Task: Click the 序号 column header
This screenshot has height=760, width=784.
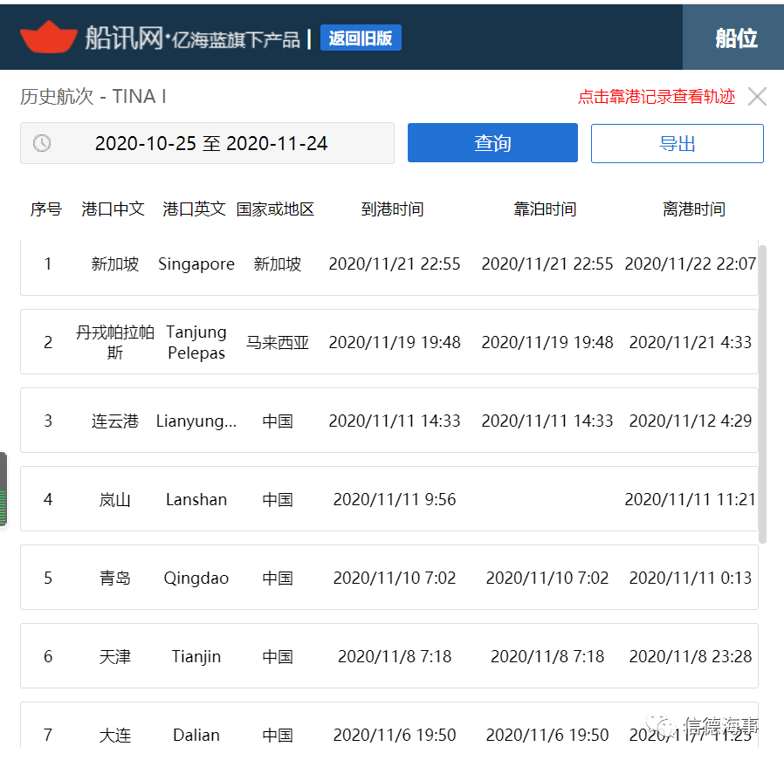Action: [46, 209]
